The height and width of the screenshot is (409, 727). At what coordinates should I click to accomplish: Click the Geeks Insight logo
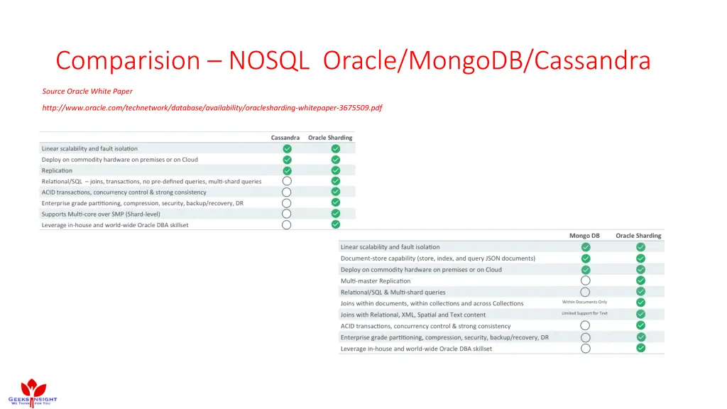point(33,393)
